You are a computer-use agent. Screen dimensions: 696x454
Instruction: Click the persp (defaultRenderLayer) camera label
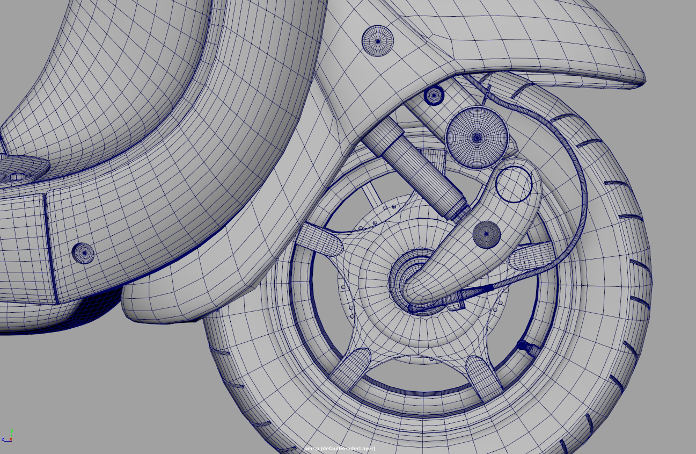pyautogui.click(x=340, y=449)
